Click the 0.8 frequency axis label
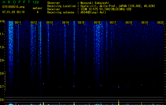Viewport: 166px width, 105px height. [2, 73]
